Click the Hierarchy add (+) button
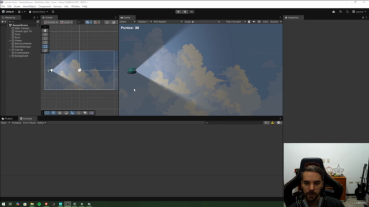Image resolution: width=369 pixels, height=207 pixels. click(x=2, y=22)
